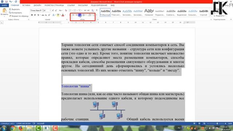The width and height of the screenshot is (233, 131).
Task: Click the bus topology network image
Action: (107, 110)
